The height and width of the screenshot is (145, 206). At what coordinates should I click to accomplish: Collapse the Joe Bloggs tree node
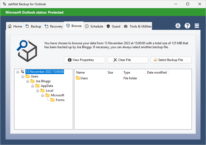pos(28,81)
